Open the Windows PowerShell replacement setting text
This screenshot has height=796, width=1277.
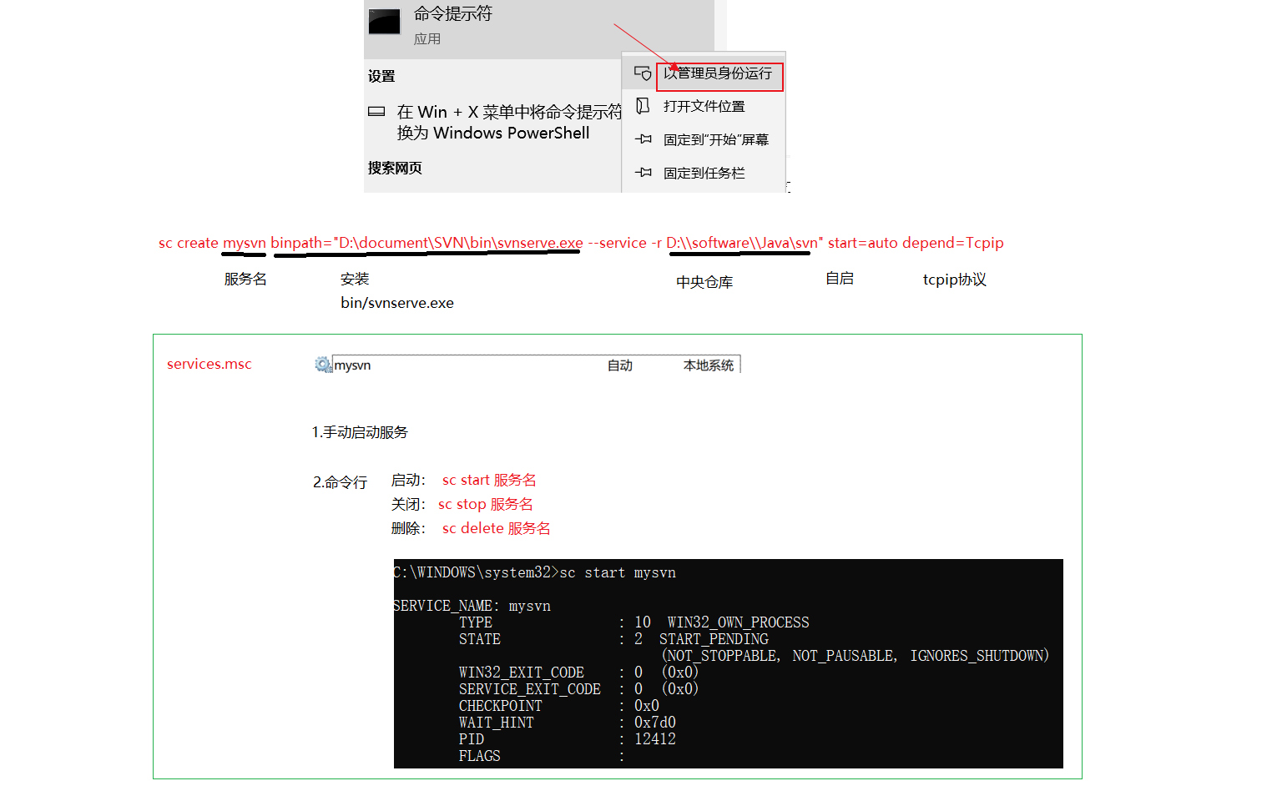[501, 123]
